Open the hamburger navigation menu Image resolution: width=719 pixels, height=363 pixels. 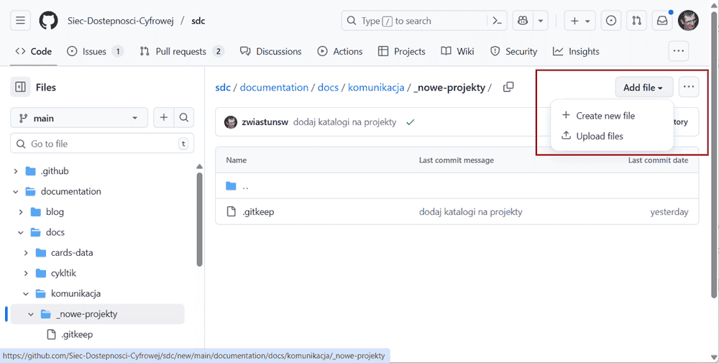(21, 21)
